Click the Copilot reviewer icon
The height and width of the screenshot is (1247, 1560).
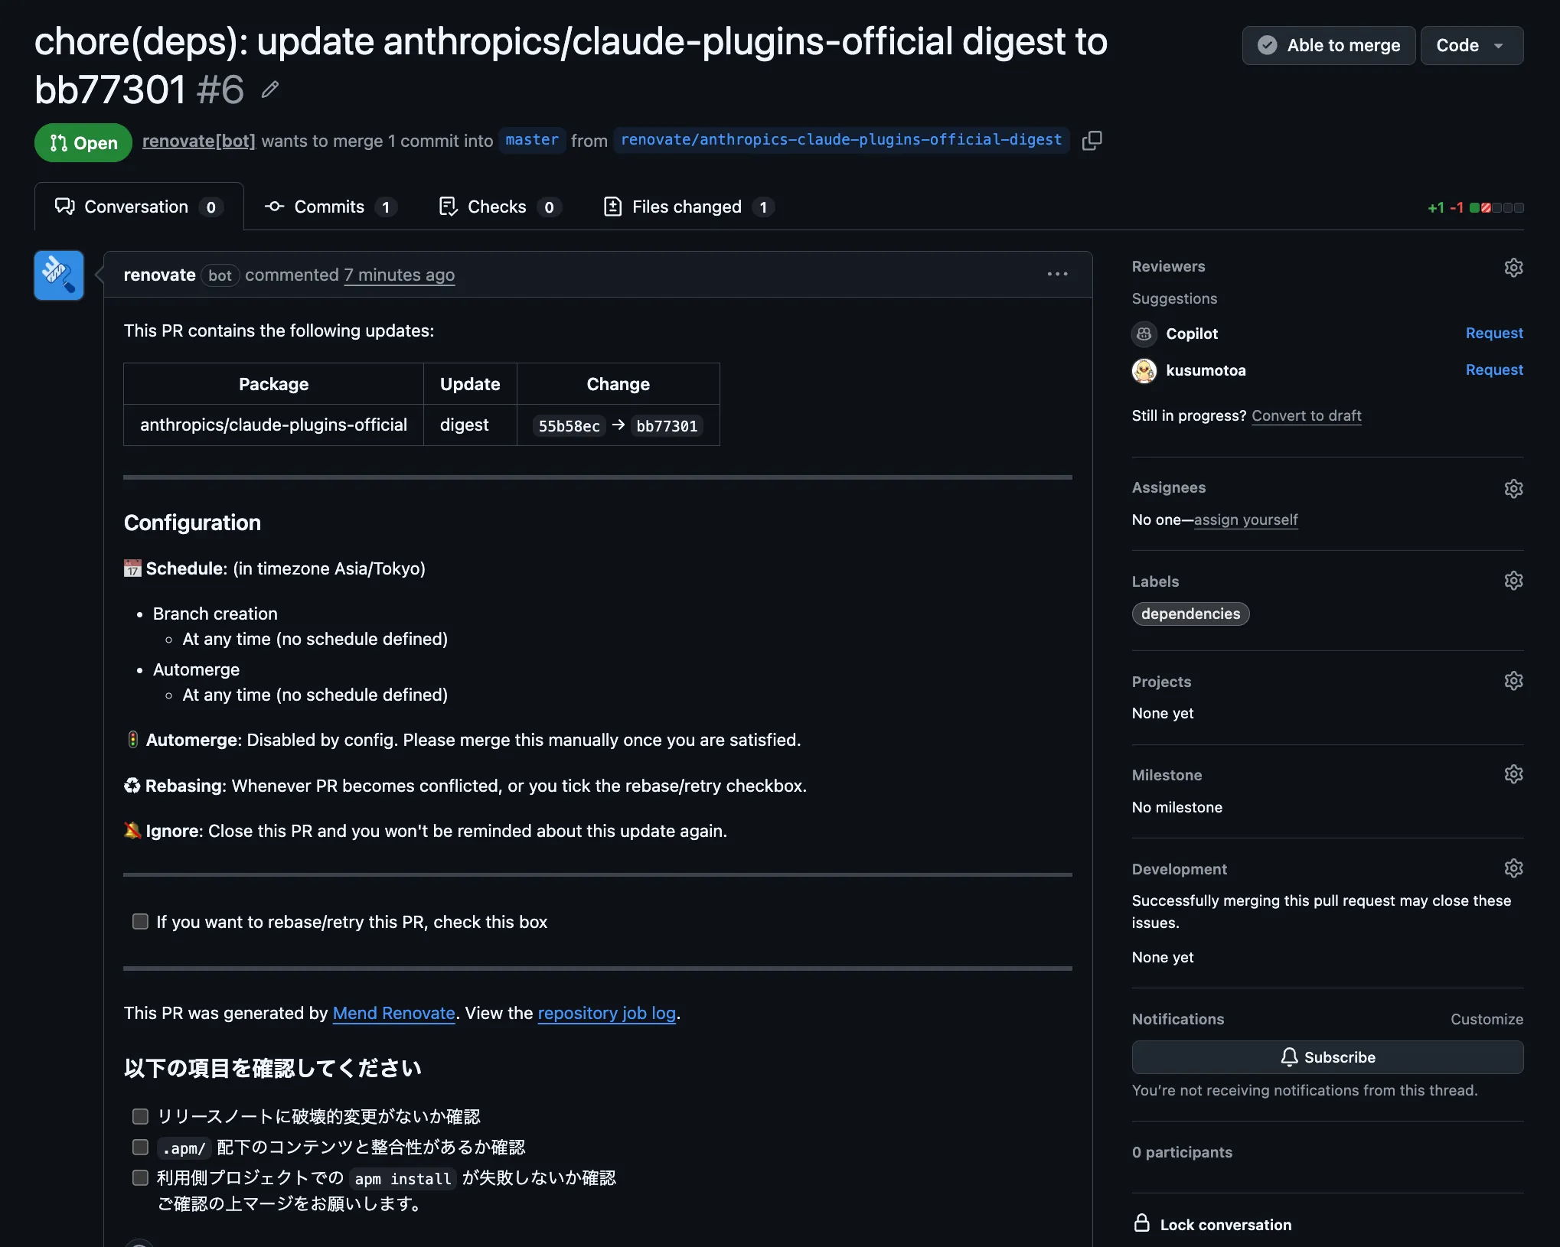point(1144,334)
